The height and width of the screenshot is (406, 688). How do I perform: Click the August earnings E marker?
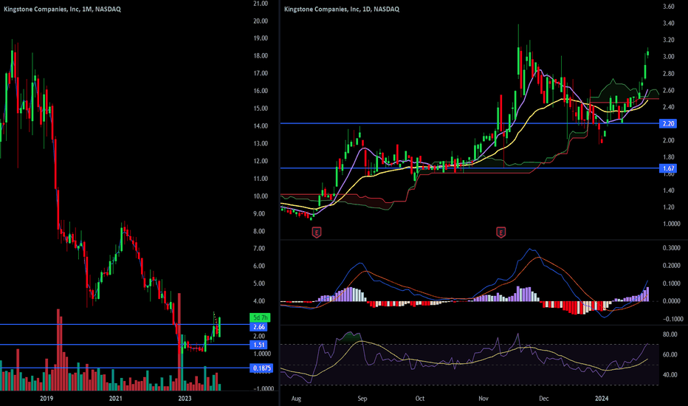[x=317, y=233]
